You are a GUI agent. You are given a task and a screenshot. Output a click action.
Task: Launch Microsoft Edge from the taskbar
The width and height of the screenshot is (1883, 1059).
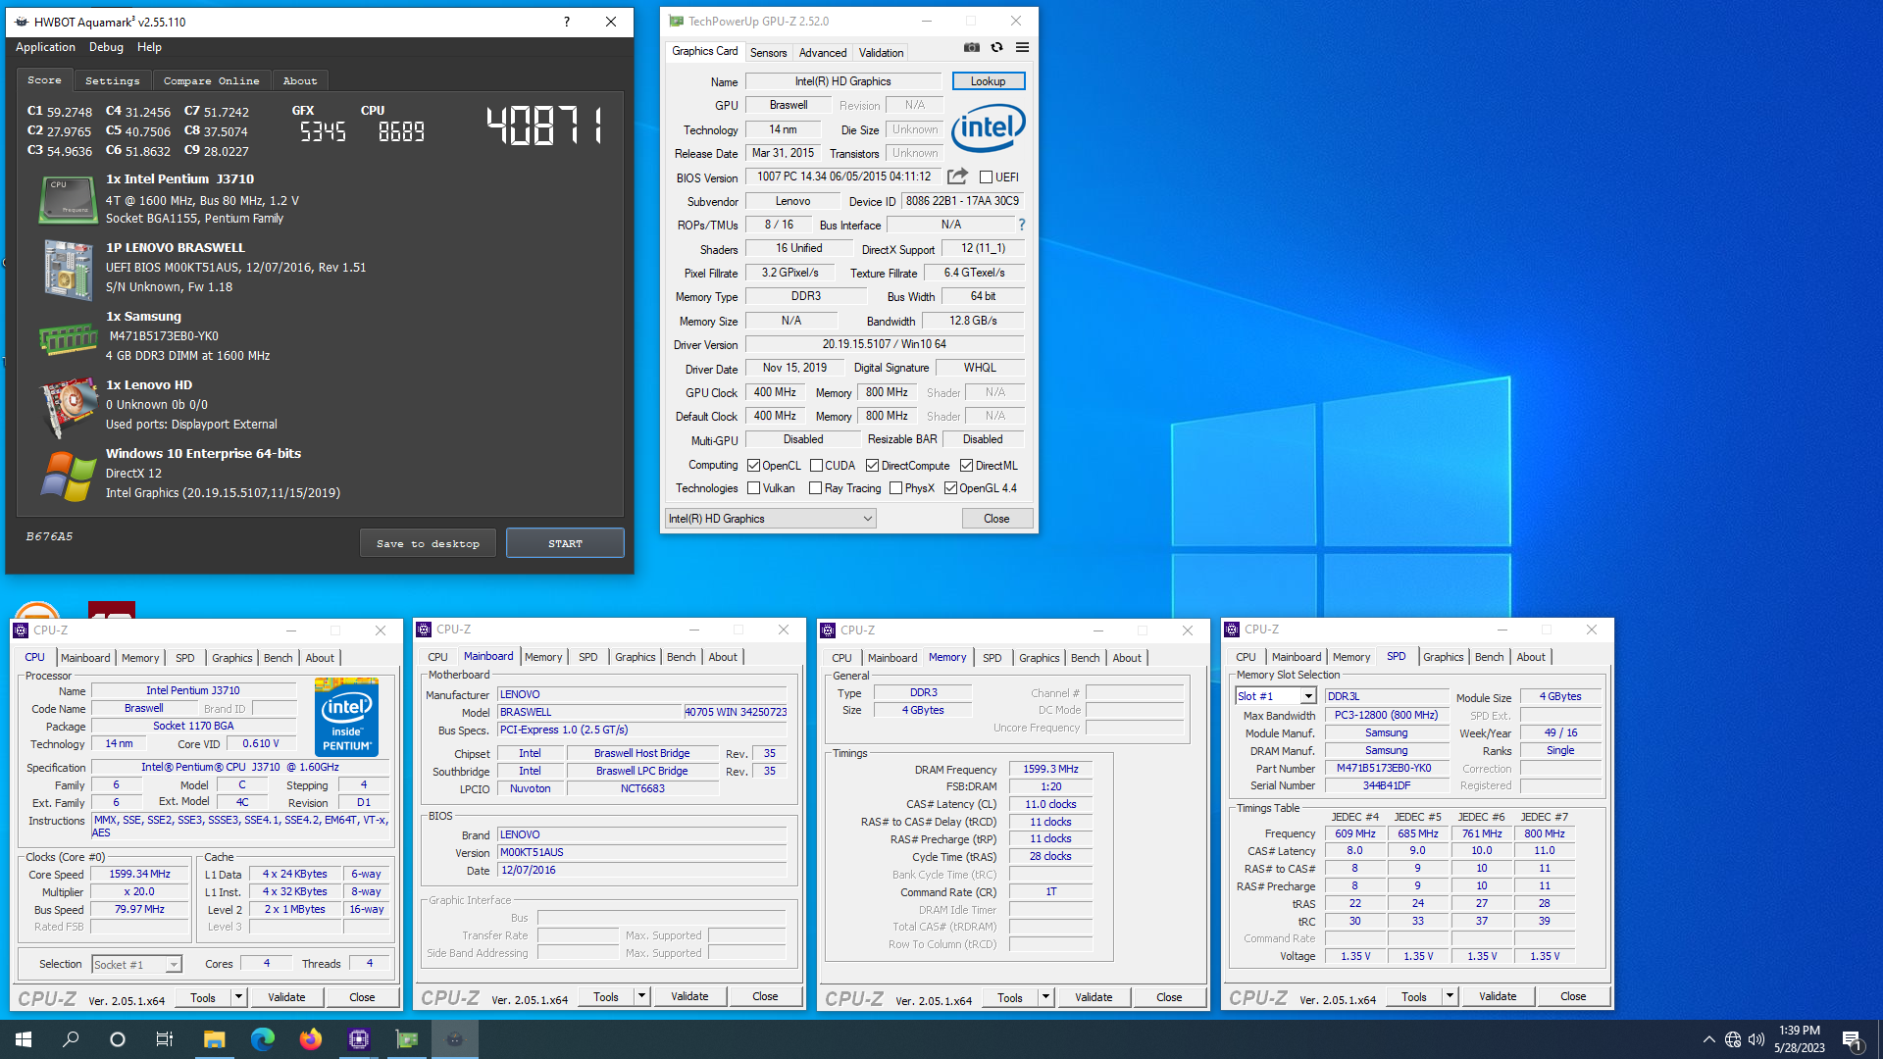coord(262,1039)
